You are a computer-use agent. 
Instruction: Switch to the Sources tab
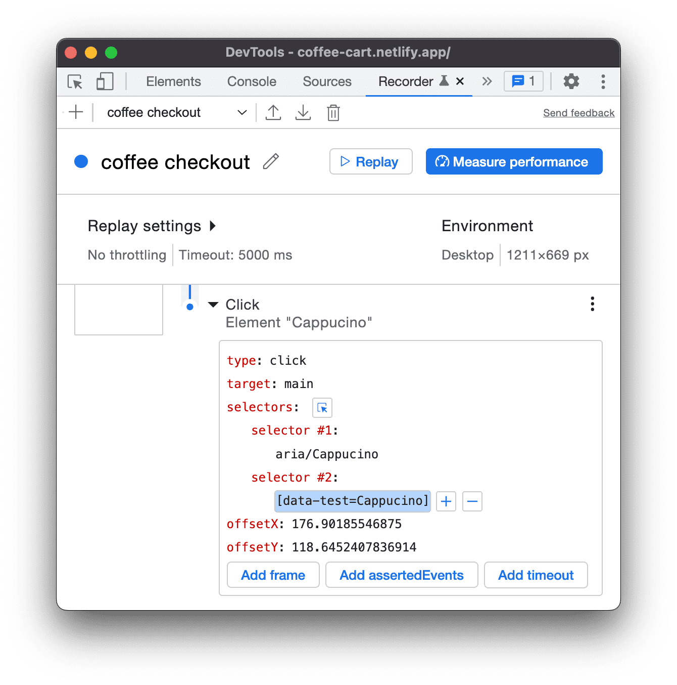tap(327, 81)
